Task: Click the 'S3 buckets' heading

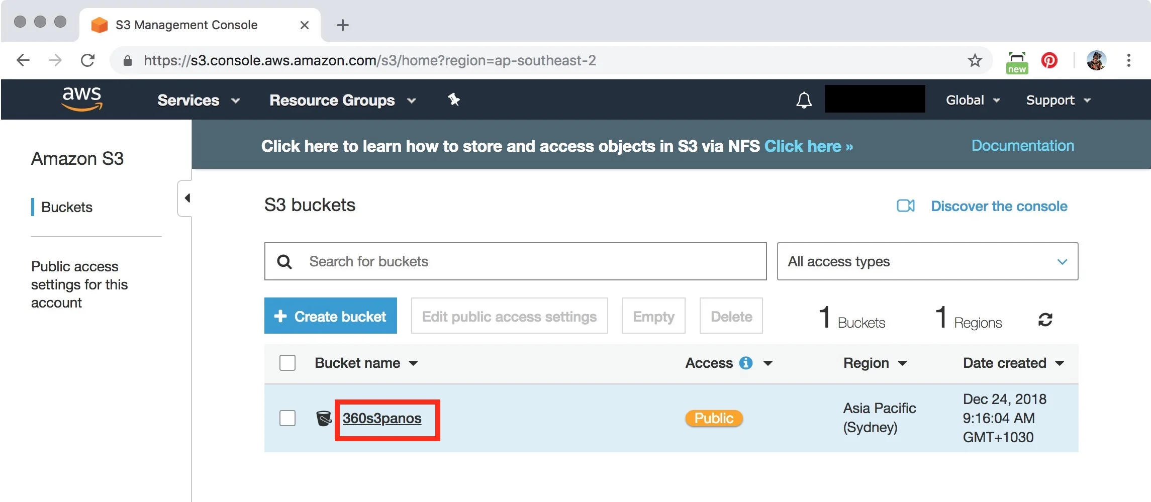Action: click(310, 205)
